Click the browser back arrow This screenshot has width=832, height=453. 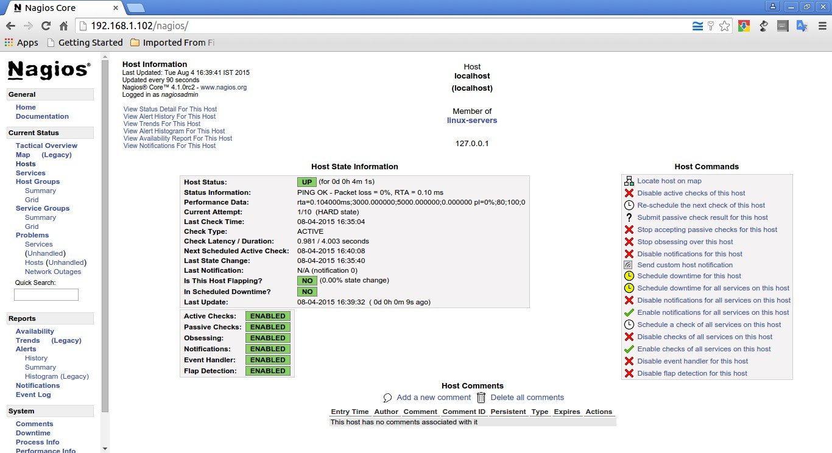point(10,26)
